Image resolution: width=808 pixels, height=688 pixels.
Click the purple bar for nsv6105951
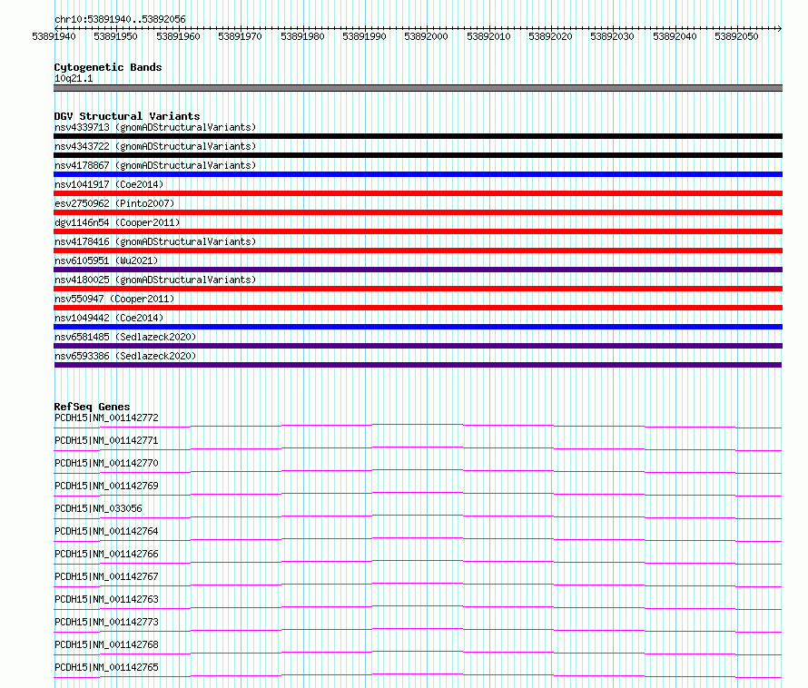418,270
